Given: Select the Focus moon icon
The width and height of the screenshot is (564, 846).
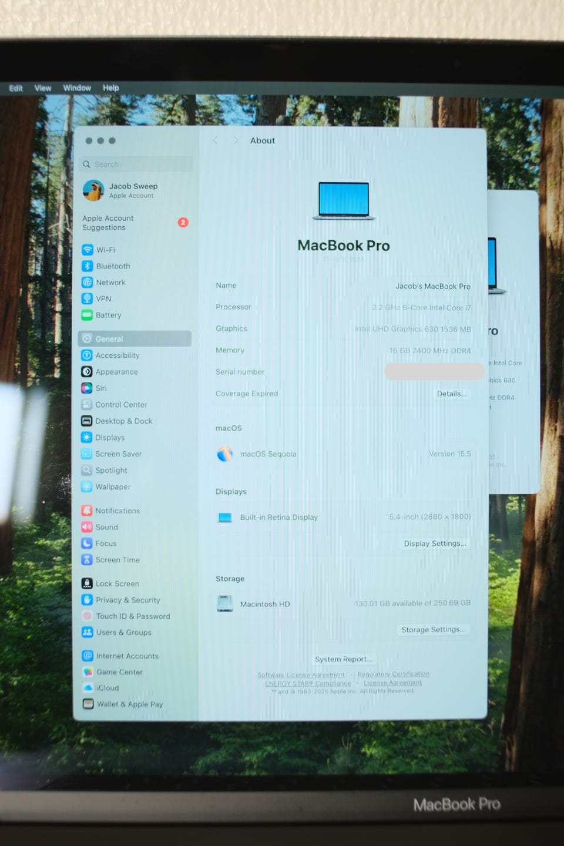Looking at the screenshot, I should click(x=86, y=543).
